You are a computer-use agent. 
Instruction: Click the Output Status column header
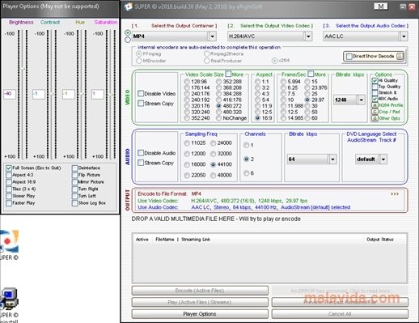pyautogui.click(x=380, y=240)
